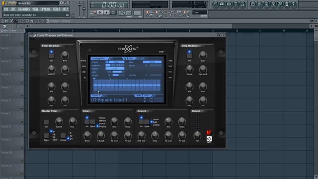
Task: Open the Nexus library tab
Action: point(83,61)
